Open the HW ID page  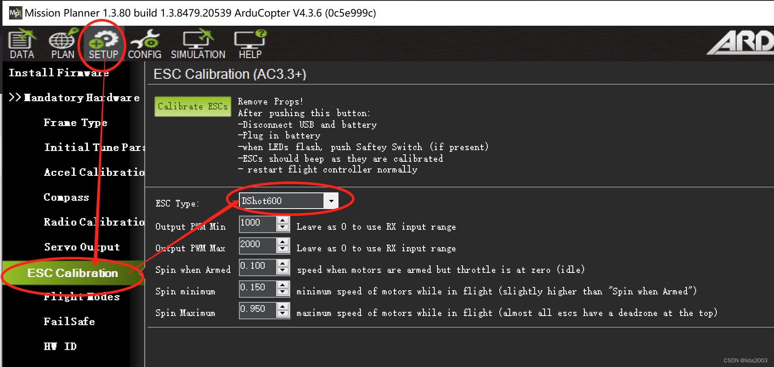[60, 347]
